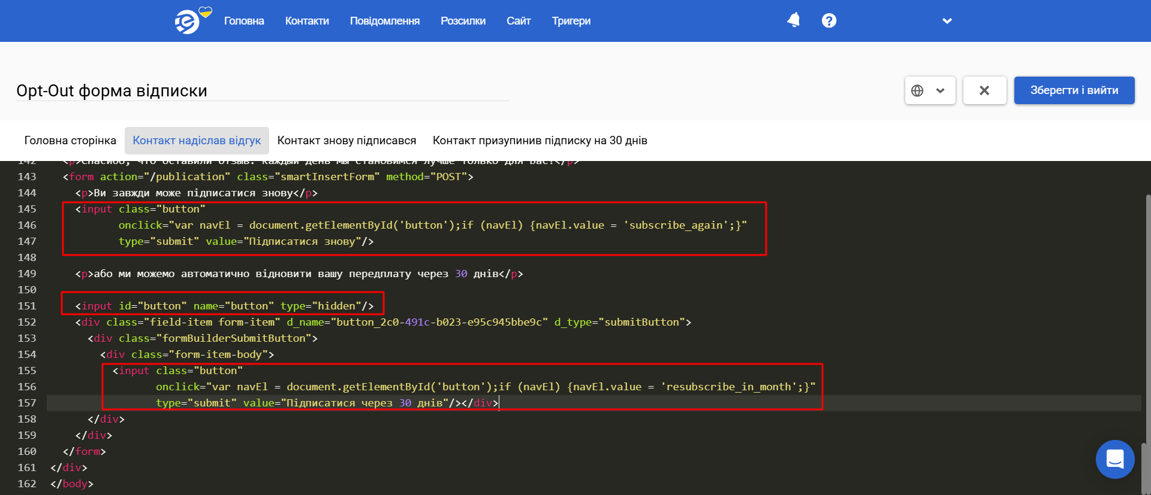The width and height of the screenshot is (1151, 495).
Task: Open Контакт призупинив підписку на 30 днів tab
Action: pos(540,141)
